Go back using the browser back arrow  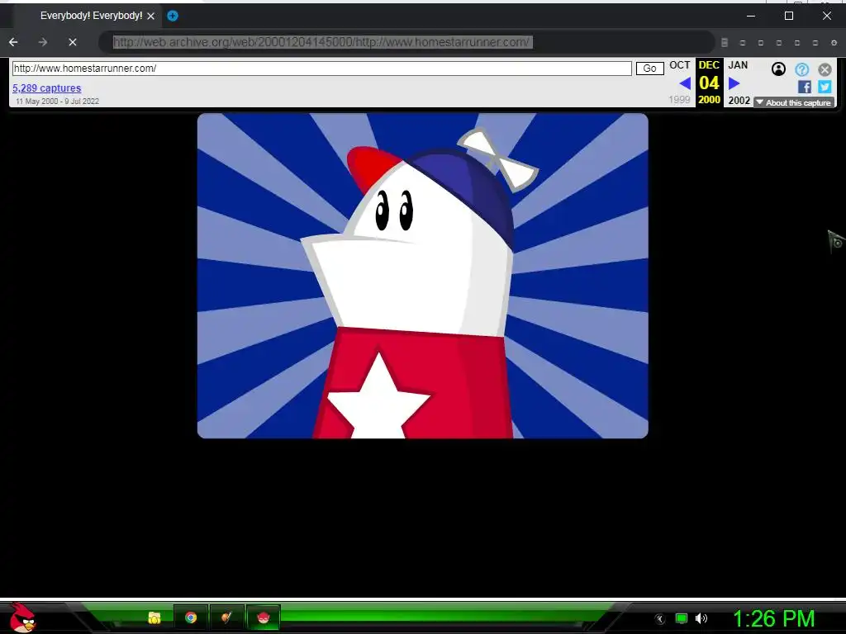(13, 42)
